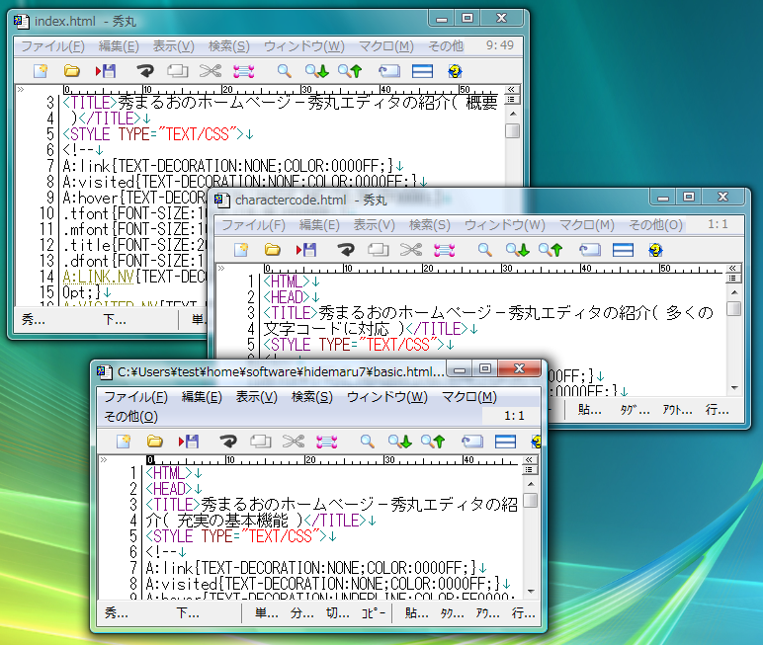Click scissors Cut icon in index.html toolbar
The height and width of the screenshot is (645, 763).
tap(210, 71)
